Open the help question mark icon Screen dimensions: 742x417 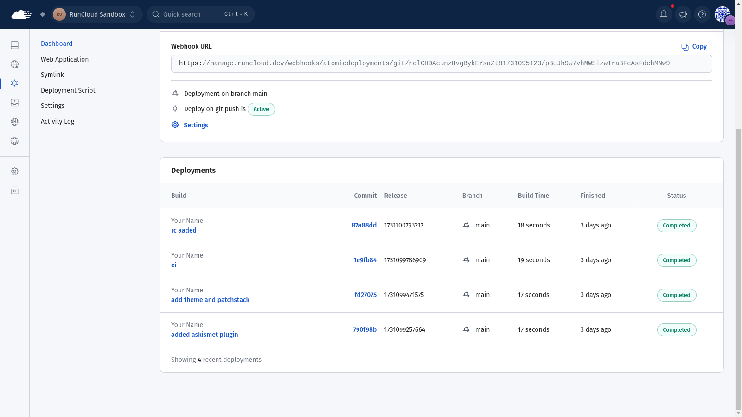point(702,14)
